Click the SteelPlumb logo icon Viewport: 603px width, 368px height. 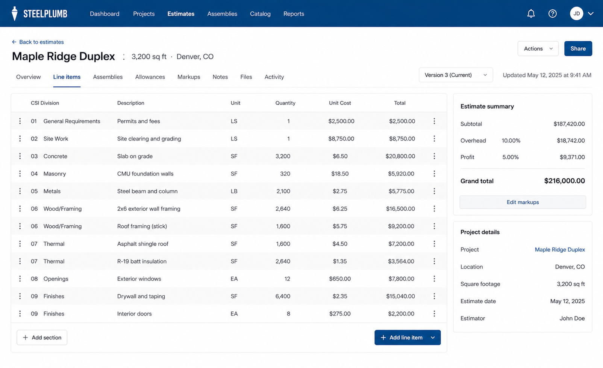15,14
